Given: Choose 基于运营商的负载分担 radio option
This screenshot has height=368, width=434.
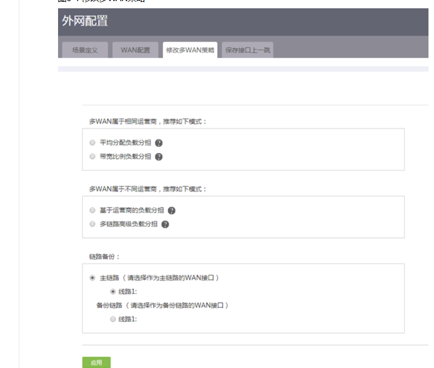Looking at the screenshot, I should 92,210.
